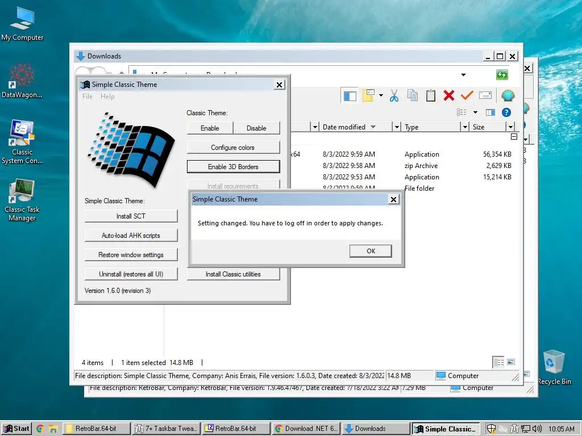
Task: Click the green refresh arrows icon
Action: (502, 75)
